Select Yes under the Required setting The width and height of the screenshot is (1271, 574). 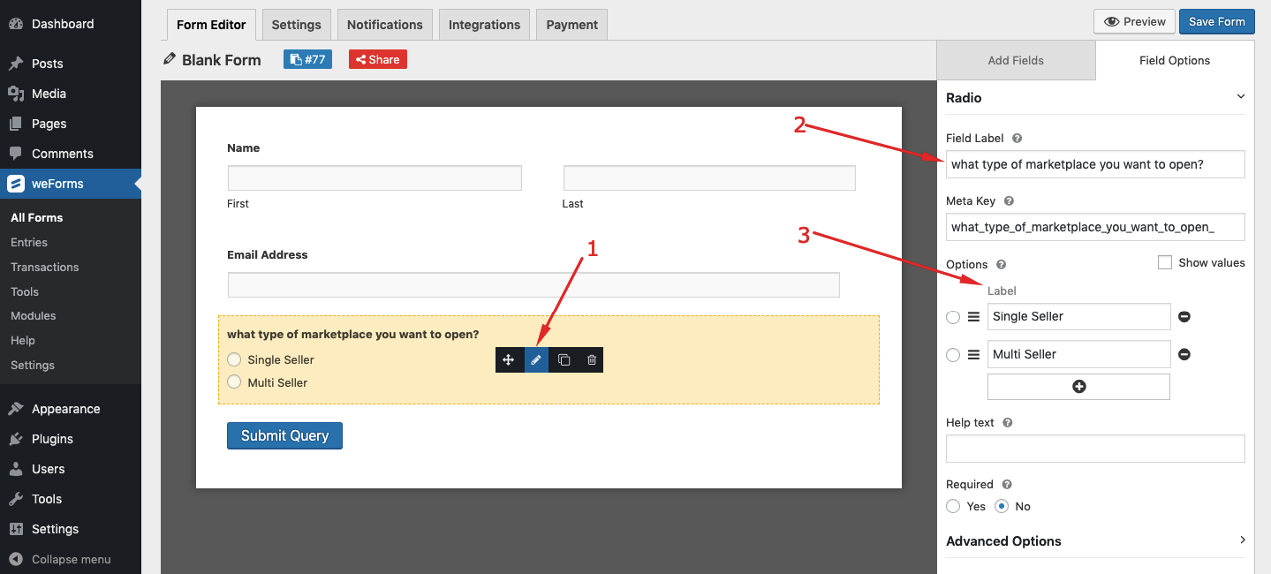[953, 506]
